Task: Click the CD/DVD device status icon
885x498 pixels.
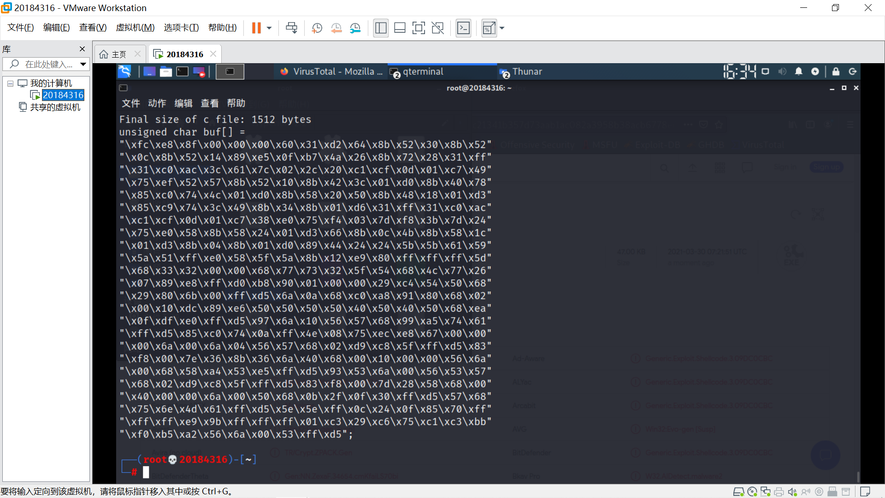Action: tap(752, 492)
